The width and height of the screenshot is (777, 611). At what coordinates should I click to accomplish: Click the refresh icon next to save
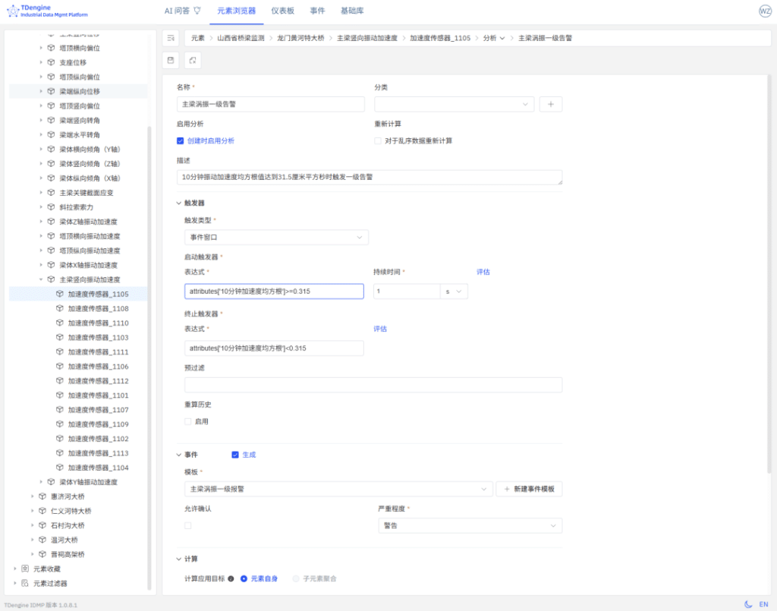tap(193, 61)
